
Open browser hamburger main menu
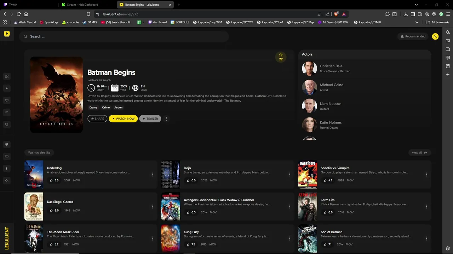448,14
